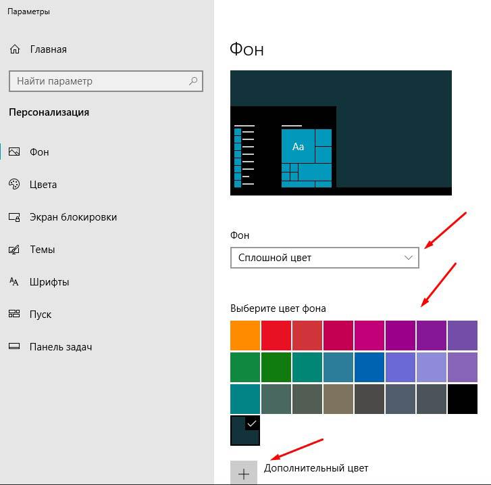Choose the khaki brown swatch
The height and width of the screenshot is (485, 491).
[338, 399]
